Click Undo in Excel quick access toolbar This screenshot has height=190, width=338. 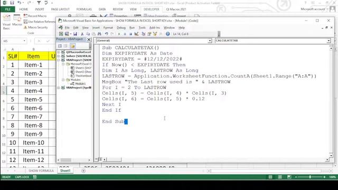[20, 3]
